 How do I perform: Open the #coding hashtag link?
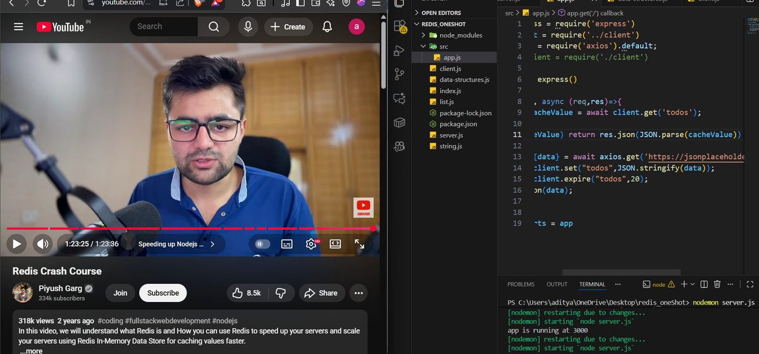click(111, 320)
